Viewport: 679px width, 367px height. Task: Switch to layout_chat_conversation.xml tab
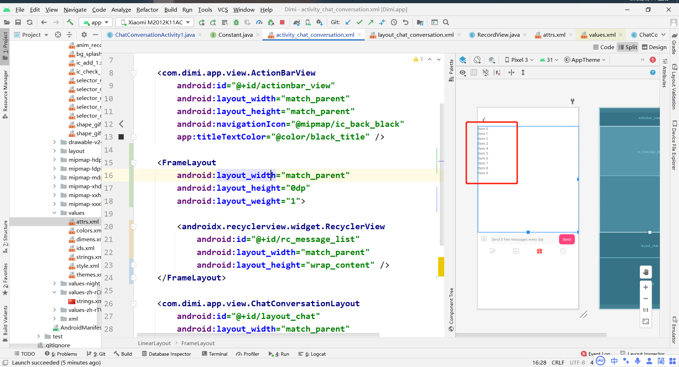416,35
